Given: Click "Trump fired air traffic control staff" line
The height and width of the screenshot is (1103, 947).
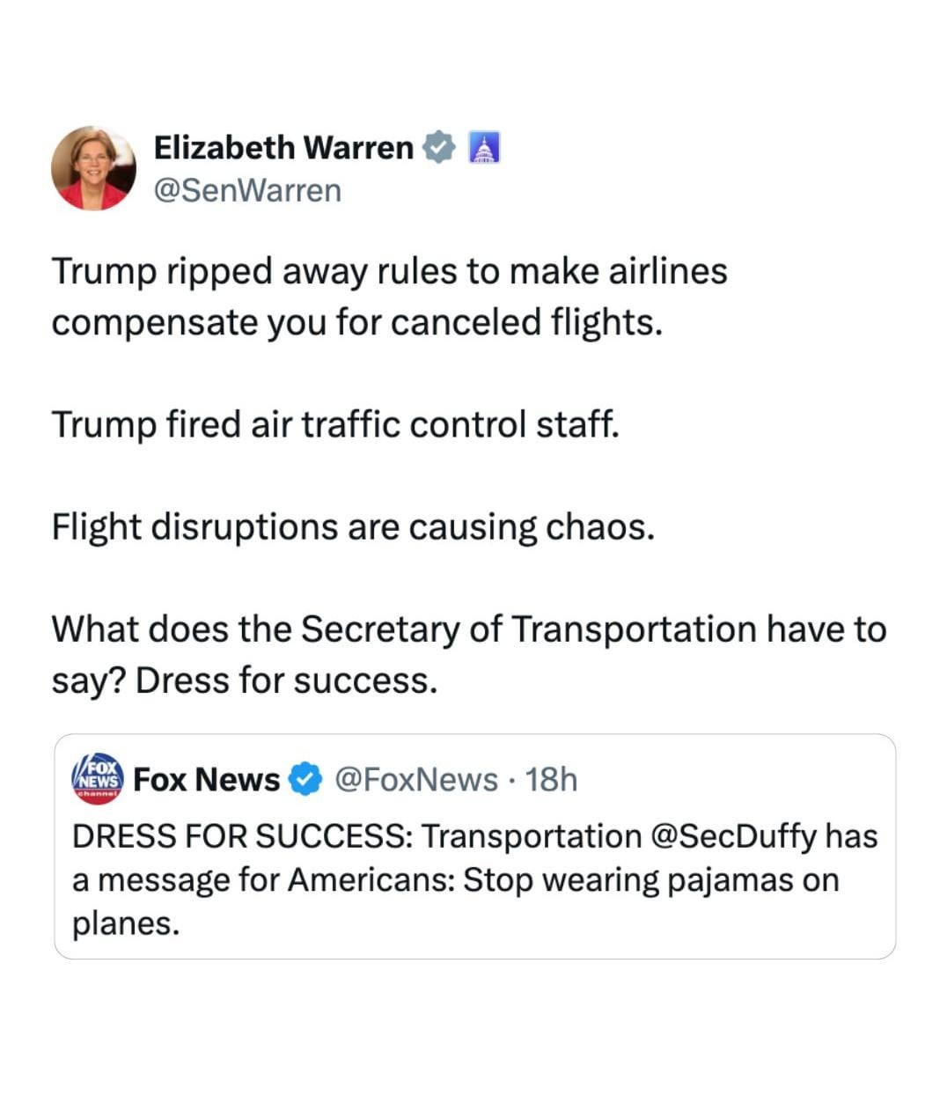Looking at the screenshot, I should (x=335, y=424).
